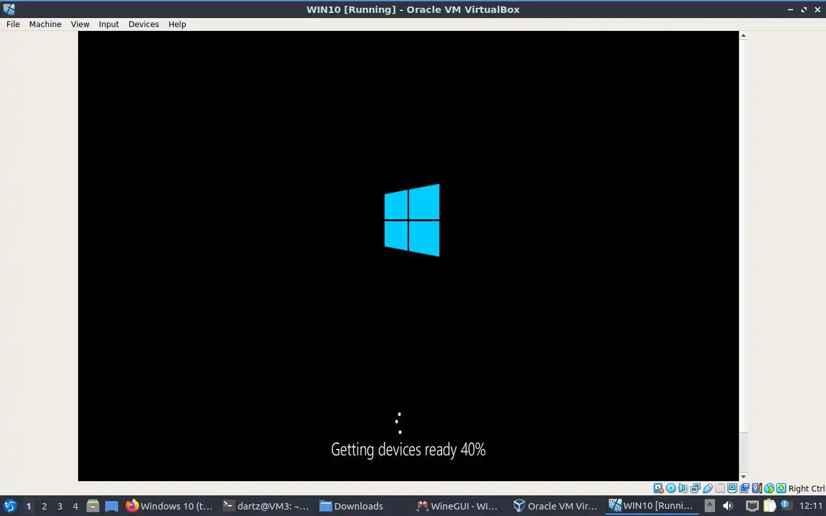
Task: Click the recording status indicator icon
Action: tap(745, 488)
